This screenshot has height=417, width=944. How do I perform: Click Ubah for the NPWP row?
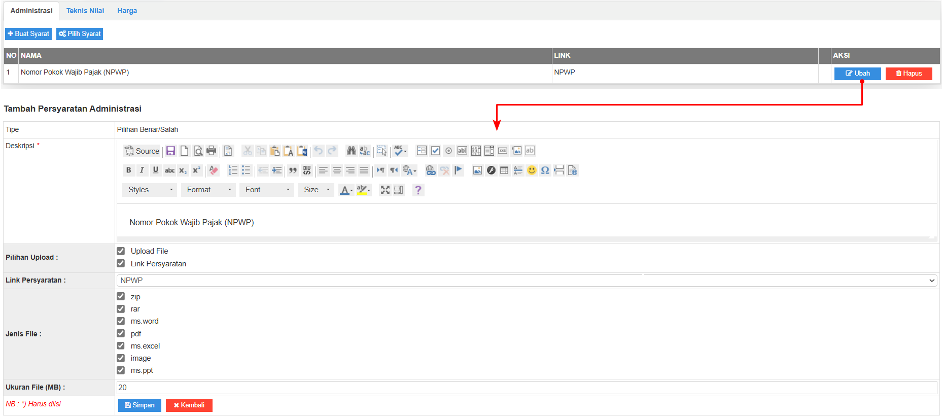pyautogui.click(x=858, y=74)
